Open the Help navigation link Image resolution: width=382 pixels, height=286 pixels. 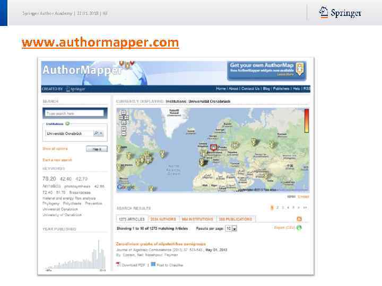(296, 88)
